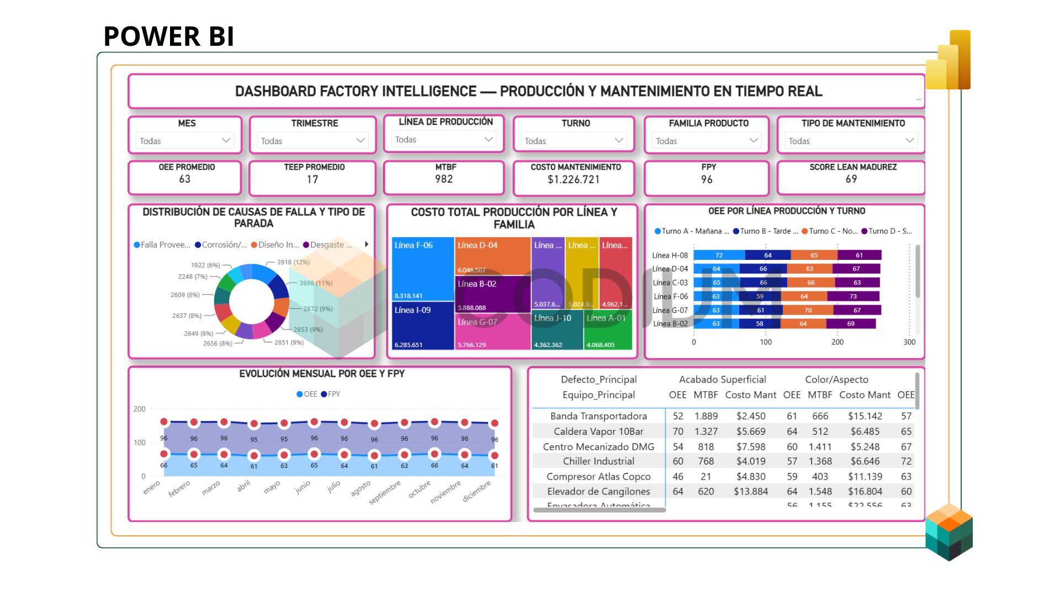This screenshot has height=596, width=1060.
Task: Click the diciembre OEE data point marker
Action: [495, 456]
